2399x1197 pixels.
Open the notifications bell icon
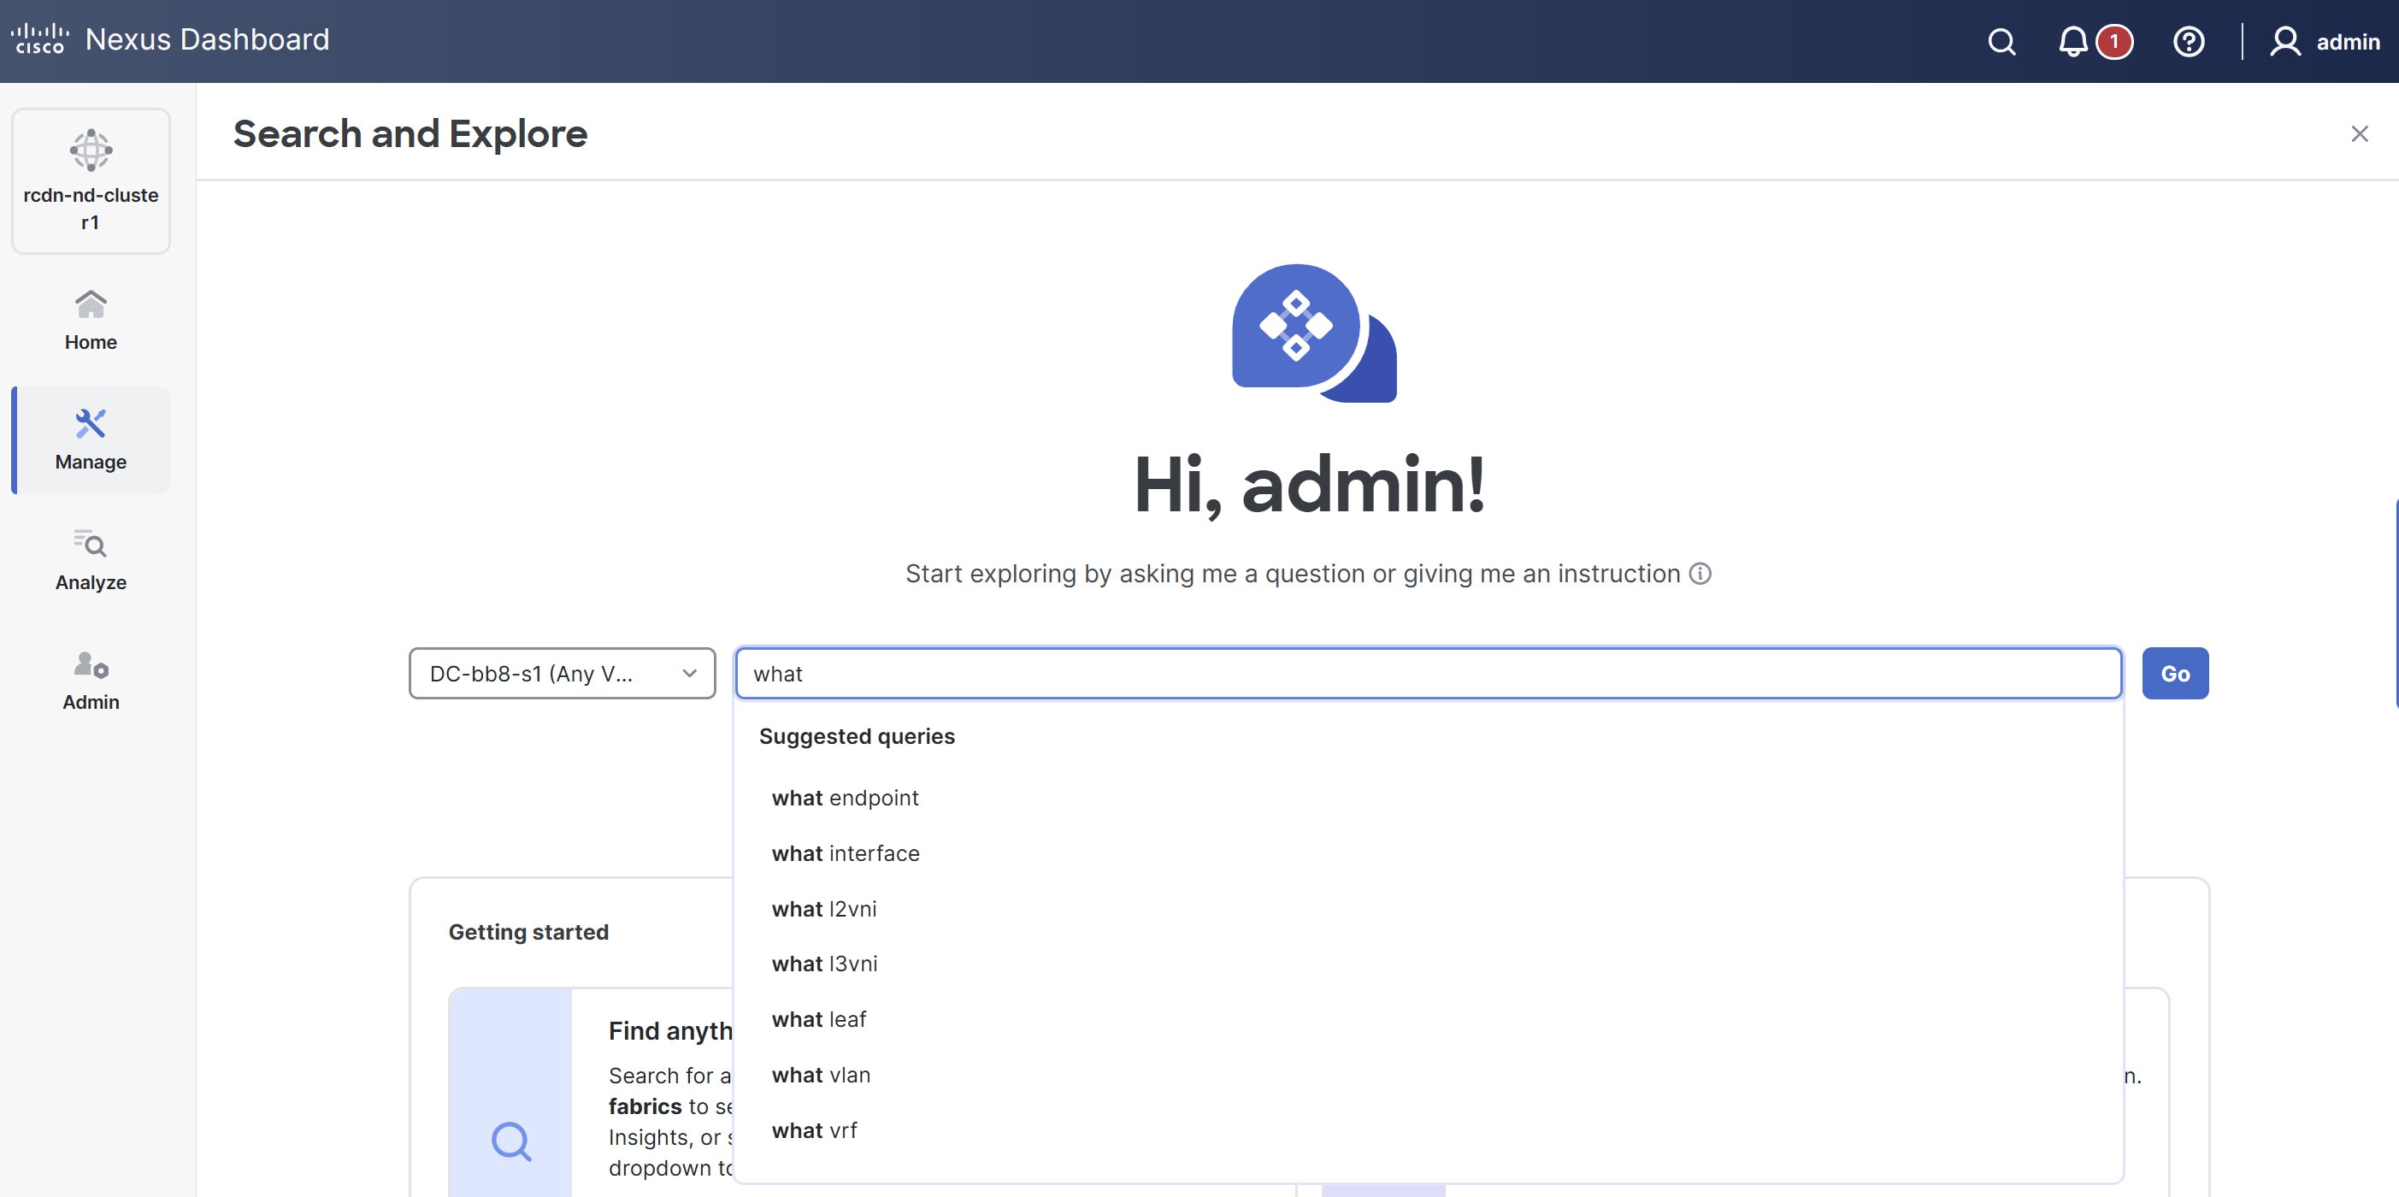[x=2072, y=42]
